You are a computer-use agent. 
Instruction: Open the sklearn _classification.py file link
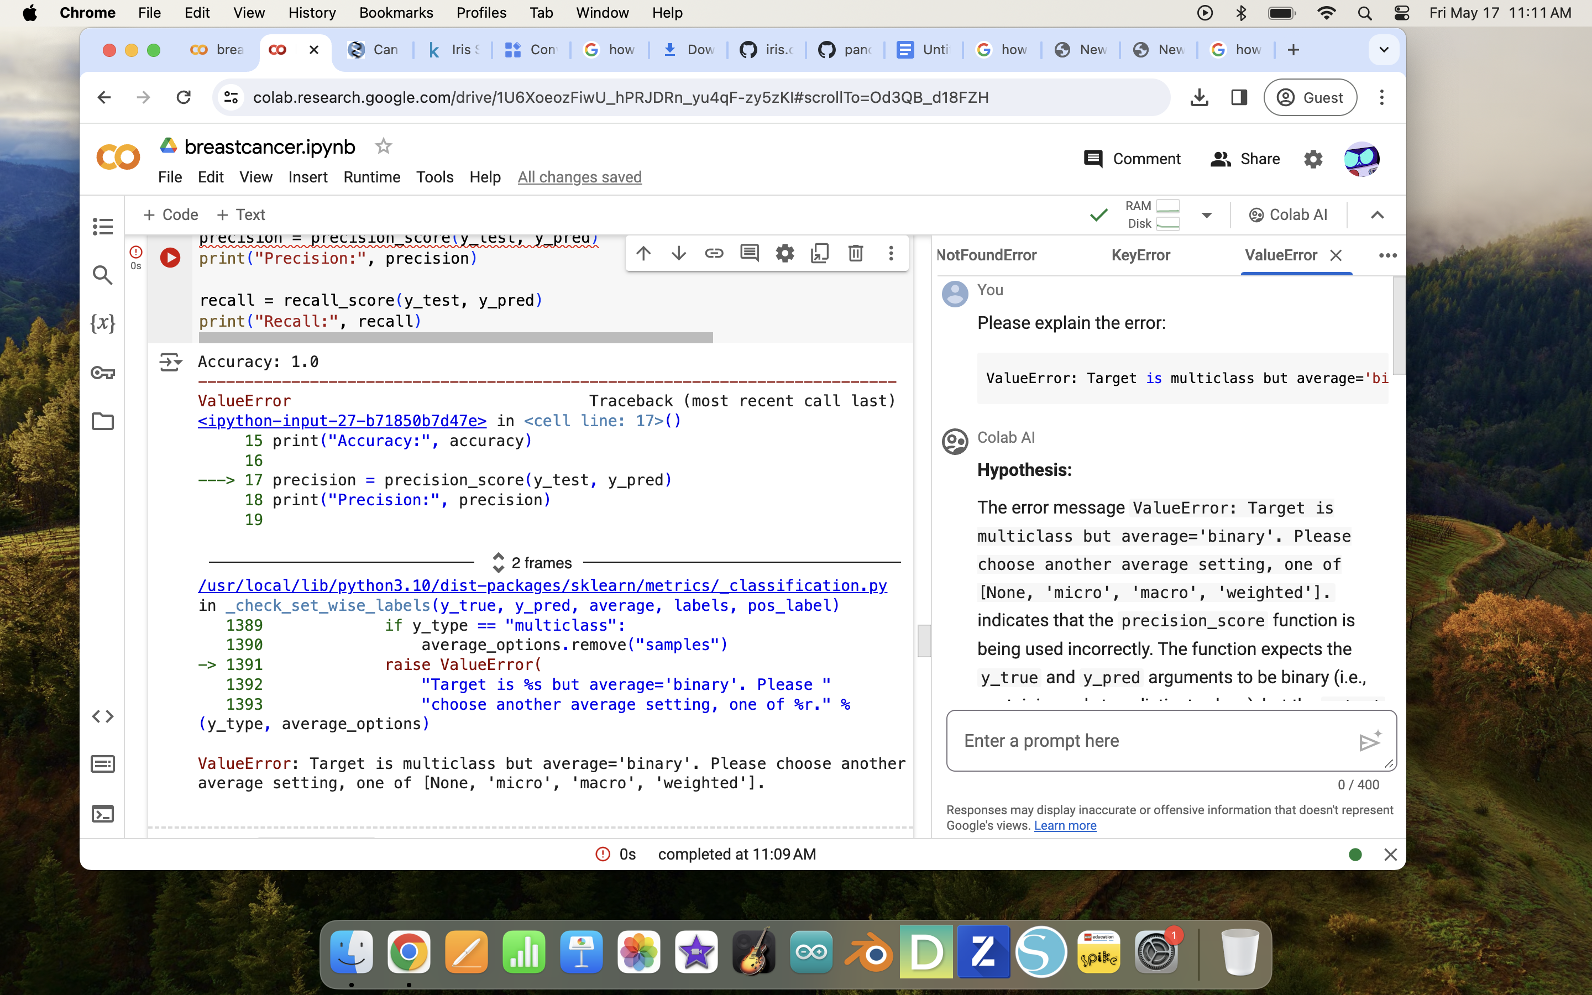pyautogui.click(x=543, y=586)
